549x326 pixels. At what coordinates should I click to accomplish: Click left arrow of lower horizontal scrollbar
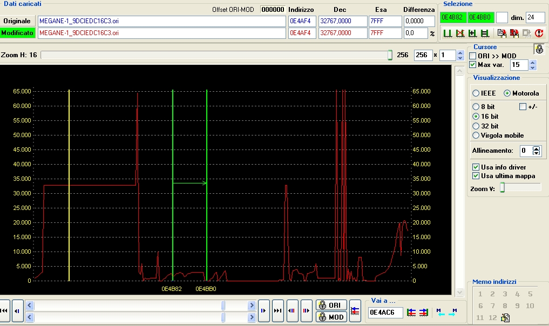click(x=30, y=317)
